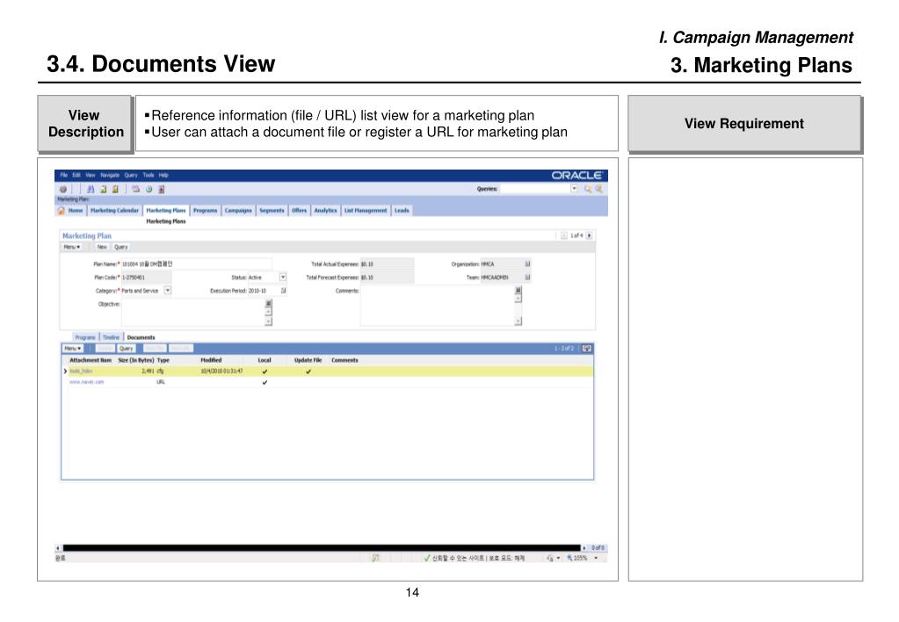Open the View menu
Image resolution: width=899 pixels, height=622 pixels.
90,176
